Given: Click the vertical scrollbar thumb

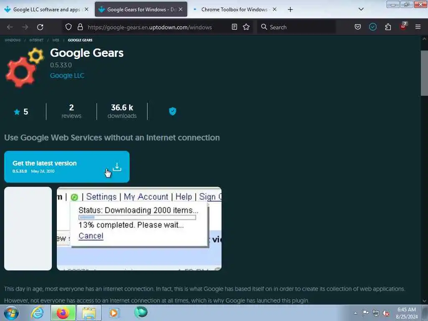Looking at the screenshot, I should coord(425,73).
